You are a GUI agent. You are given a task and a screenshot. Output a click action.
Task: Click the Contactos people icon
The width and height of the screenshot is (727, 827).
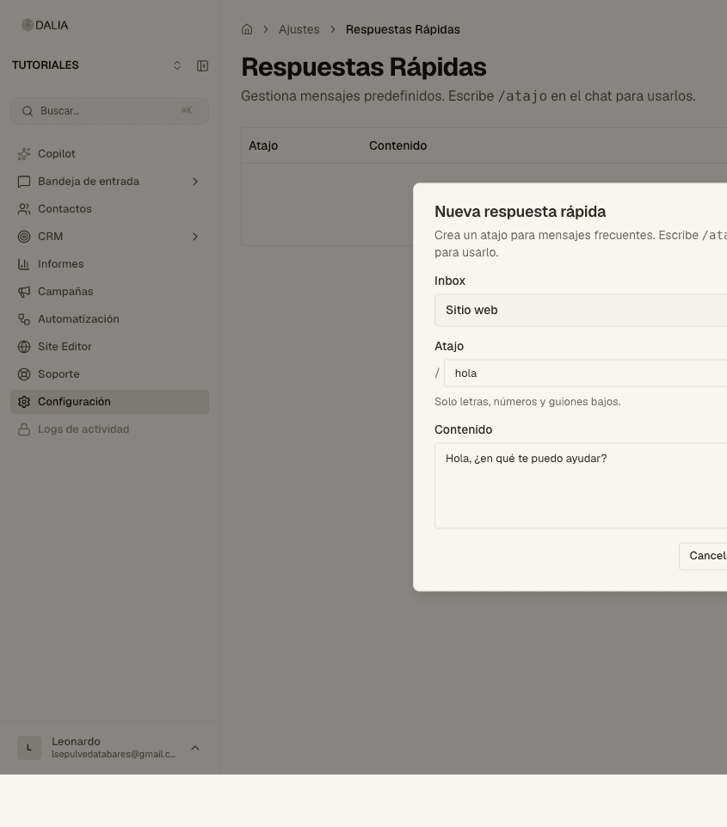24,209
